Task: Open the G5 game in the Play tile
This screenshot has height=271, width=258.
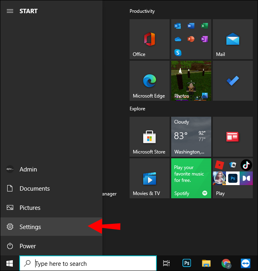Action: point(220,178)
